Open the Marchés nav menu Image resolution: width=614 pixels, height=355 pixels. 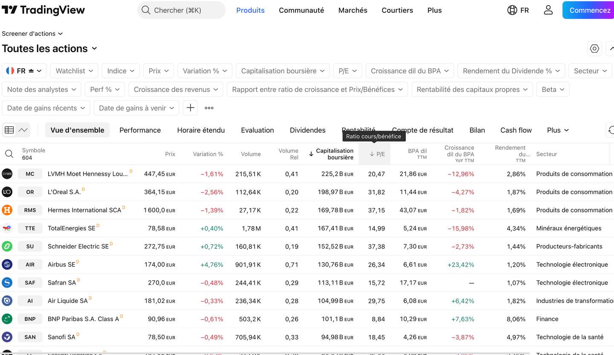point(353,10)
